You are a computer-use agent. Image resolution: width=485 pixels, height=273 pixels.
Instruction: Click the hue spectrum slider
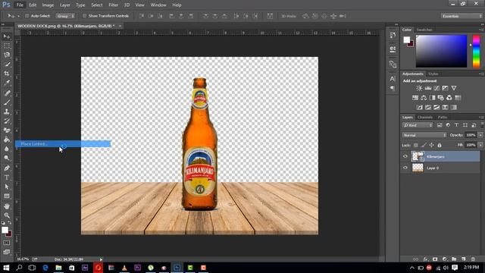[x=476, y=51]
